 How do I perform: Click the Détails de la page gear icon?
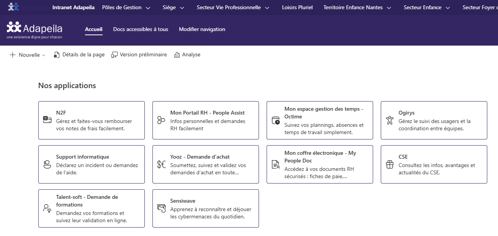57,55
